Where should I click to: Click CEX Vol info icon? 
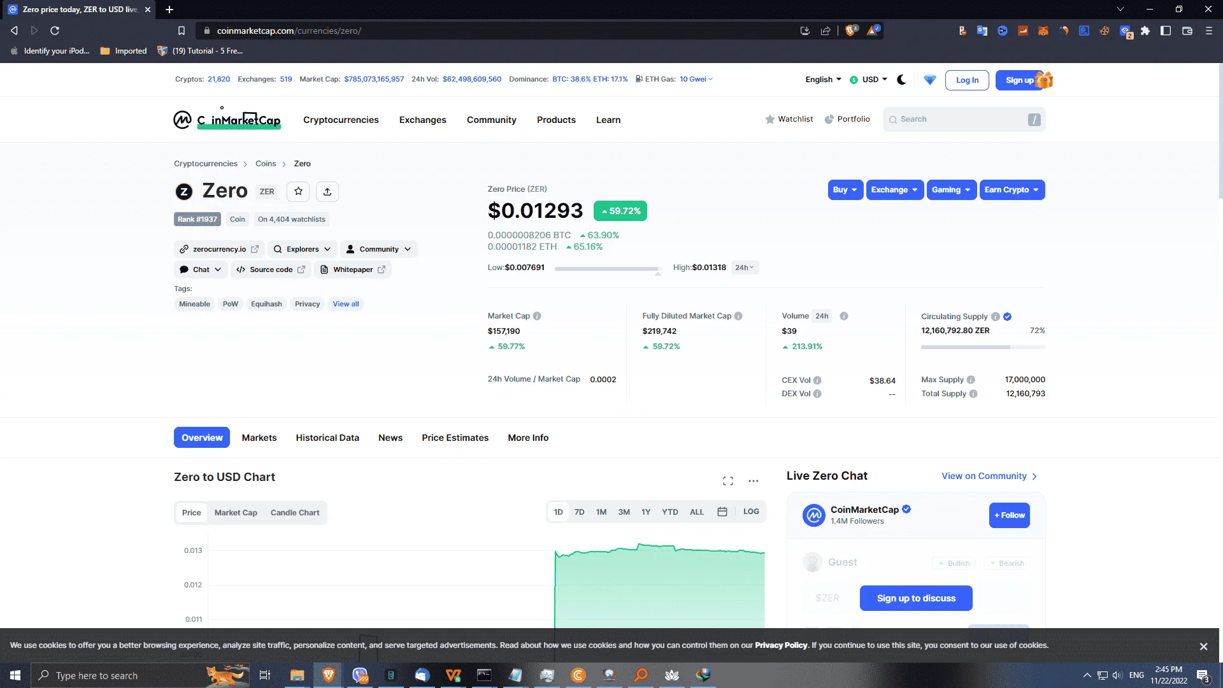tap(817, 380)
